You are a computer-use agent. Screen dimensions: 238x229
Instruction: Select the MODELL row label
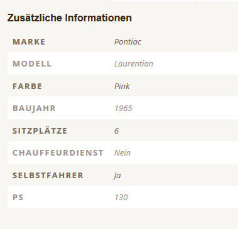tap(32, 63)
